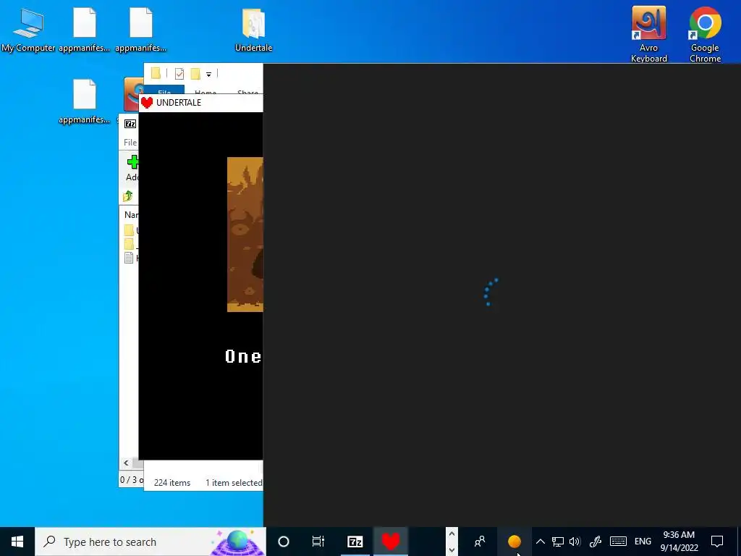
Task: Click the taskbar search box
Action: point(151,542)
